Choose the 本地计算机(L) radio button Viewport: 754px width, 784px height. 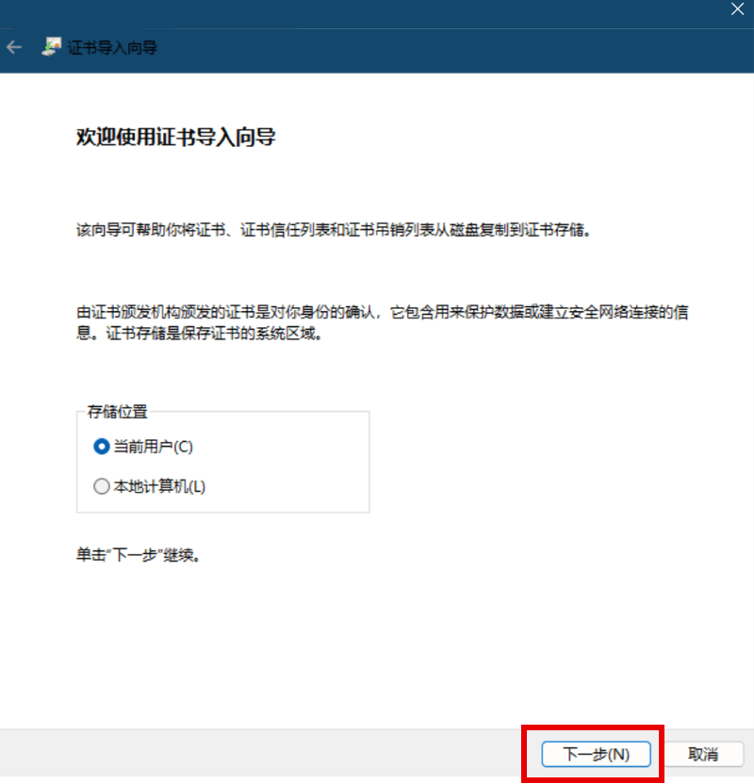(102, 487)
